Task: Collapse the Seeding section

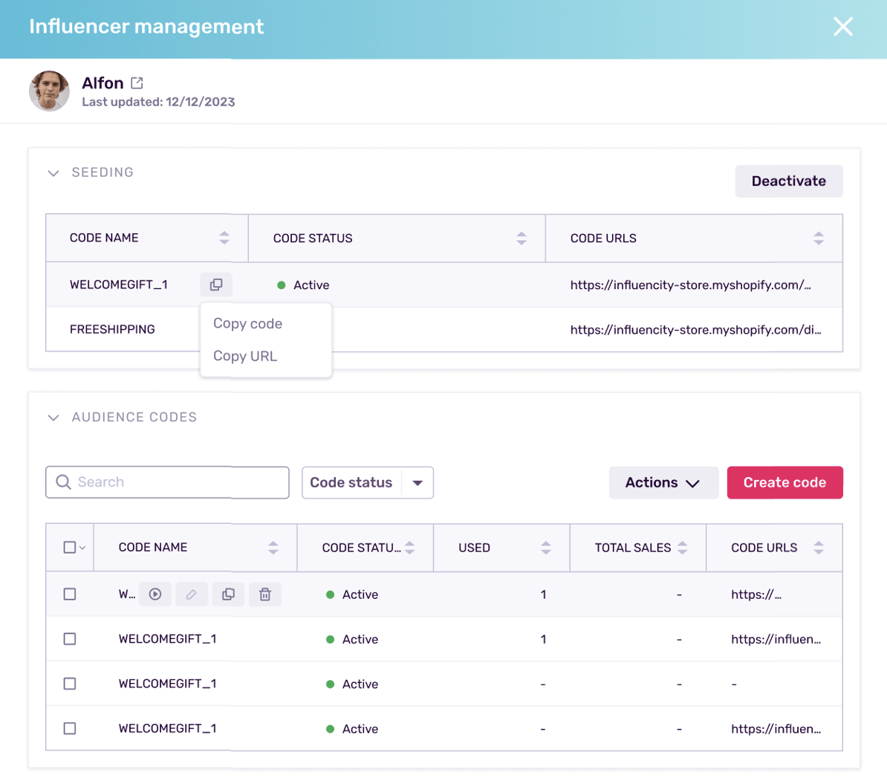Action: [53, 173]
